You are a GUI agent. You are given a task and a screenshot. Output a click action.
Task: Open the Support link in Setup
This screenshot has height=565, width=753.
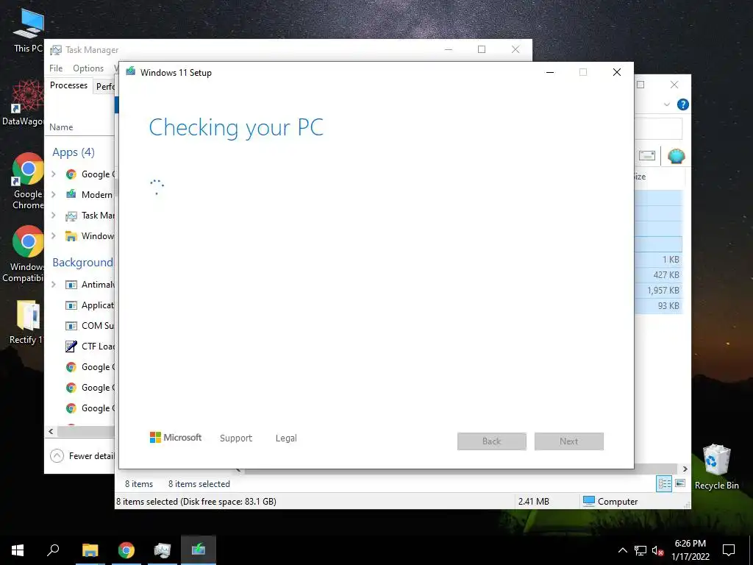click(236, 438)
